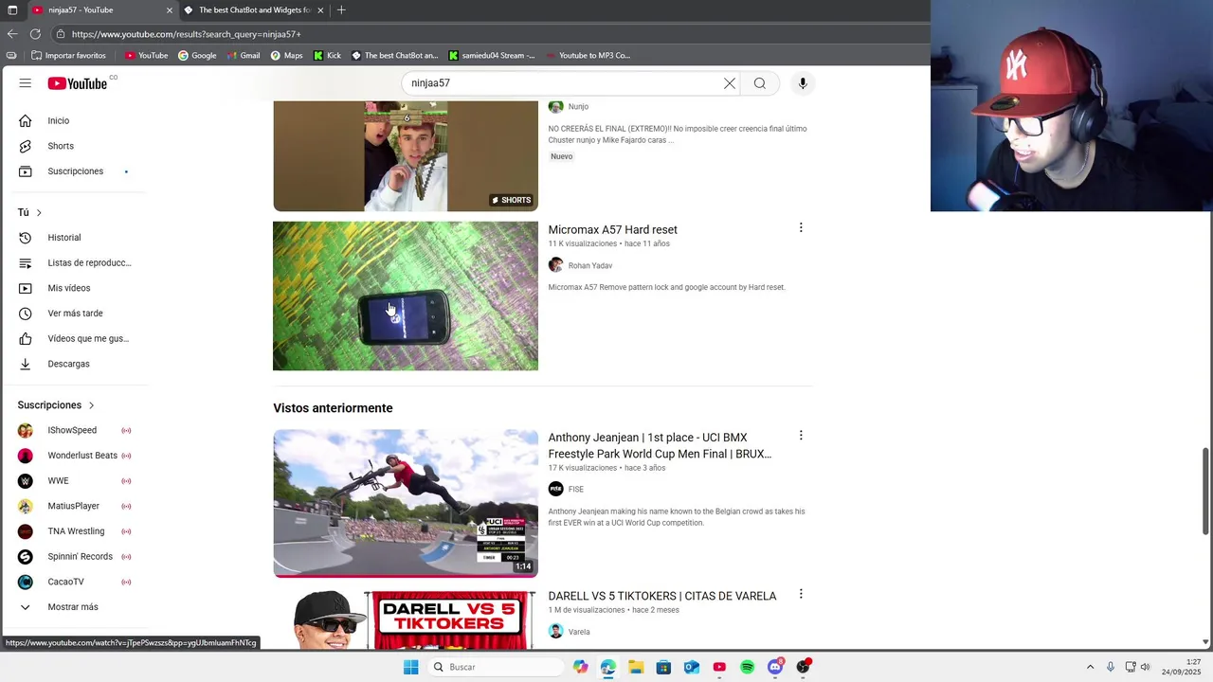Image resolution: width=1213 pixels, height=682 pixels.
Task: Close the ninjaa57 - YouTube tab
Action: [170, 10]
